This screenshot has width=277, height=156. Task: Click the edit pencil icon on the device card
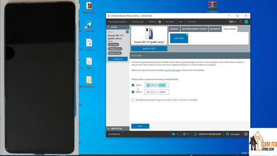pos(127,32)
